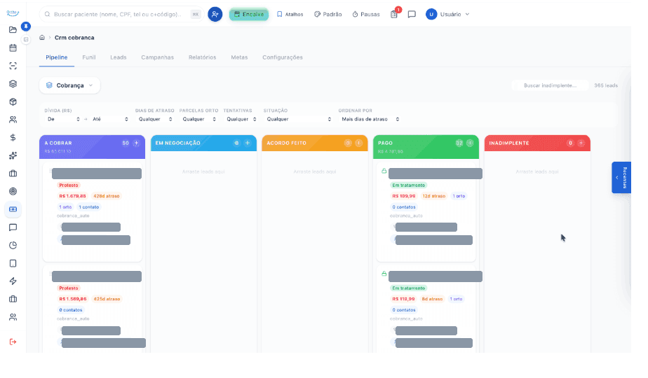
Task: Click the A COBRAR column header
Action: tap(92, 147)
